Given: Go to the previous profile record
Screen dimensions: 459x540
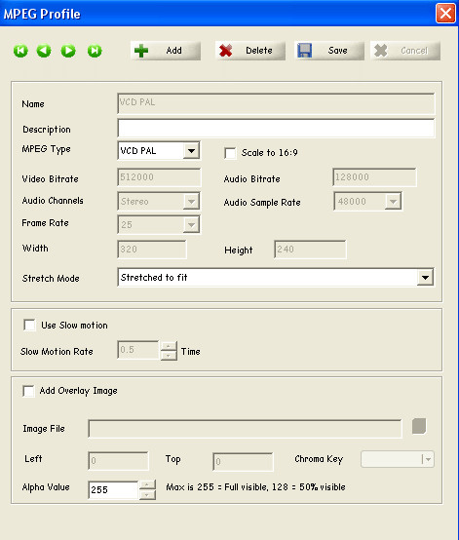Looking at the screenshot, I should 44,51.
